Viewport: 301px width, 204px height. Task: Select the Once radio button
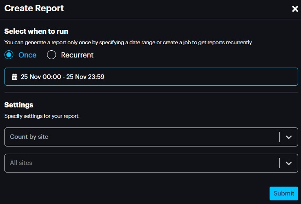pos(9,55)
